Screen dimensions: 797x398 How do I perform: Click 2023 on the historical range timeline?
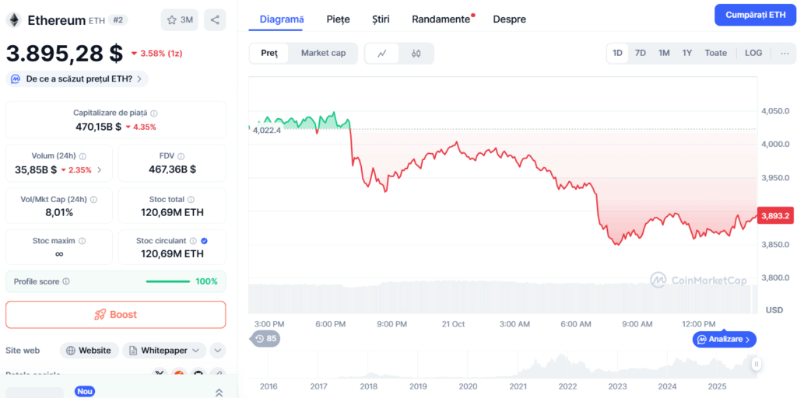[x=617, y=386]
